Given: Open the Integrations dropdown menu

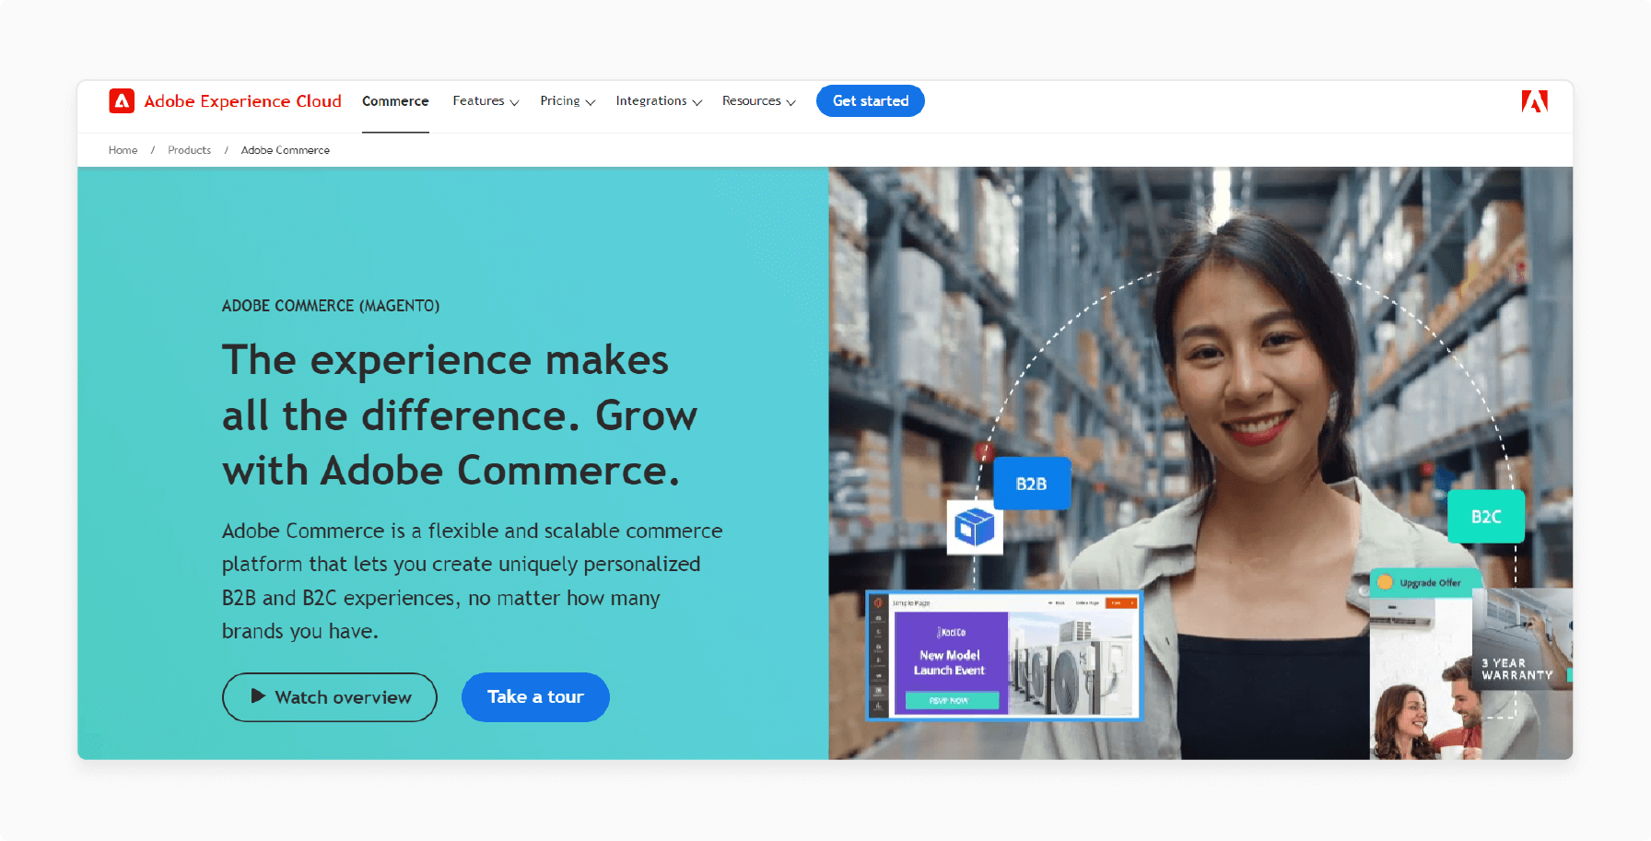Looking at the screenshot, I should pos(659,101).
